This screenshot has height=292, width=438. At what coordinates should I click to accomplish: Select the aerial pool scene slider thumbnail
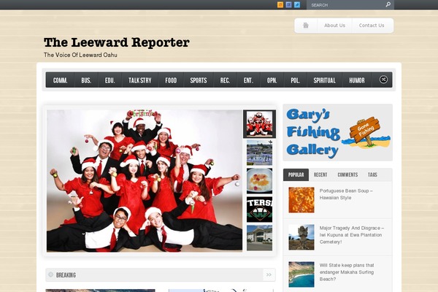[x=259, y=153]
